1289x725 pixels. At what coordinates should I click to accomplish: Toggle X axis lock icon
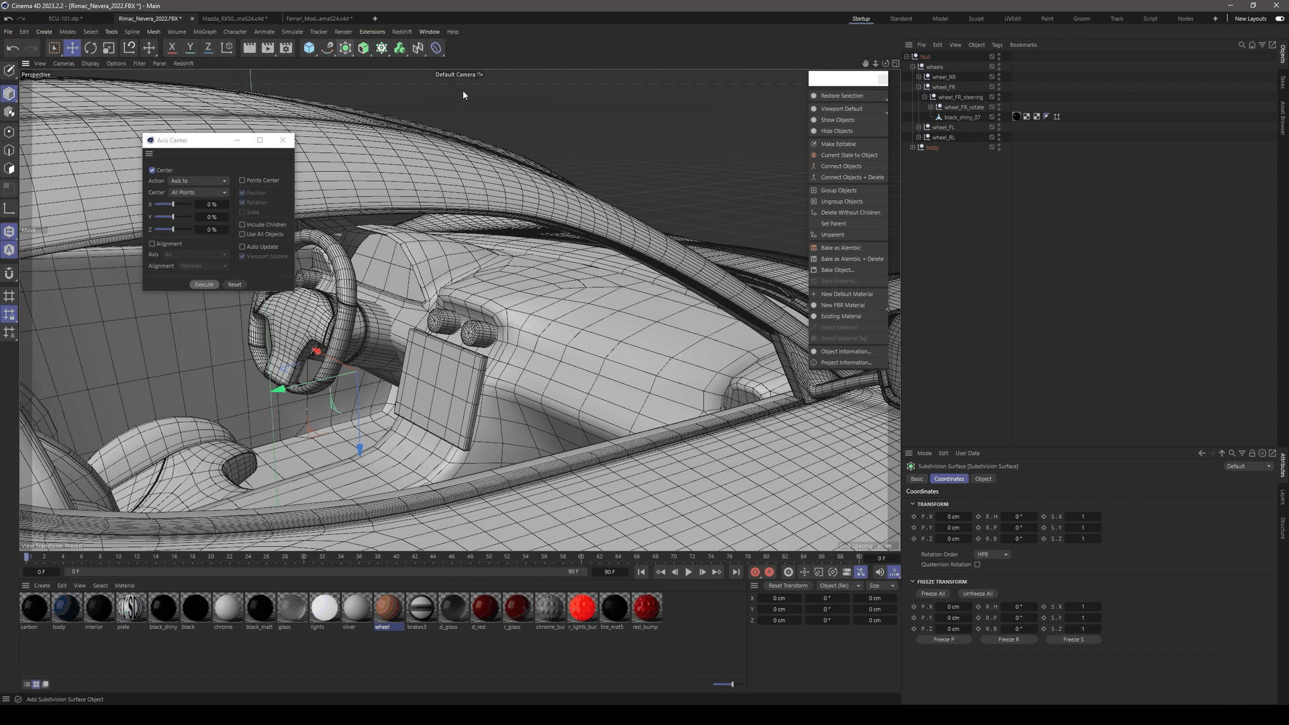(x=172, y=48)
